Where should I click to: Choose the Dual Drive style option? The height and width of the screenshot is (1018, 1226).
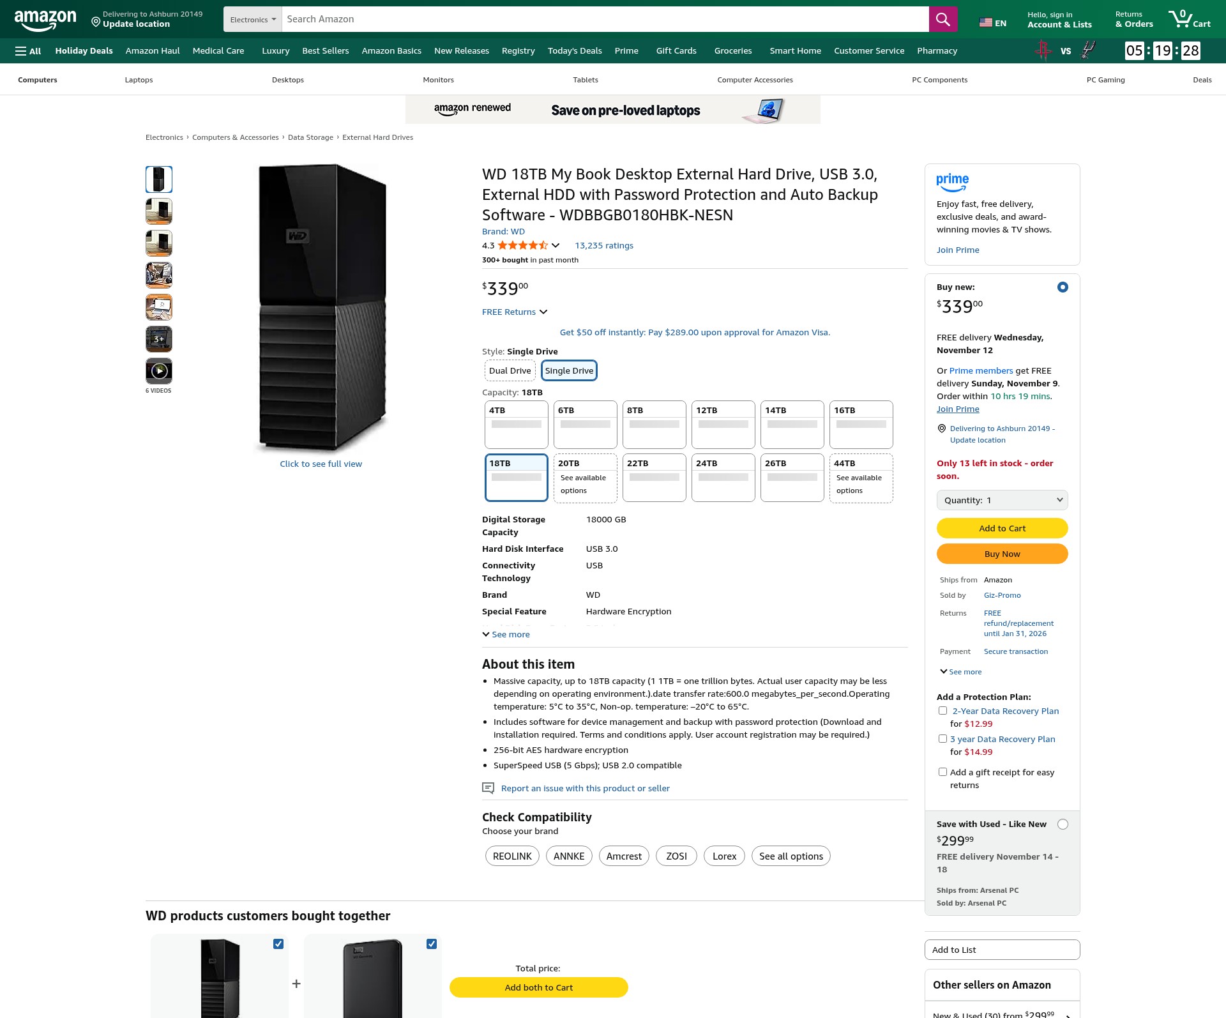click(510, 371)
